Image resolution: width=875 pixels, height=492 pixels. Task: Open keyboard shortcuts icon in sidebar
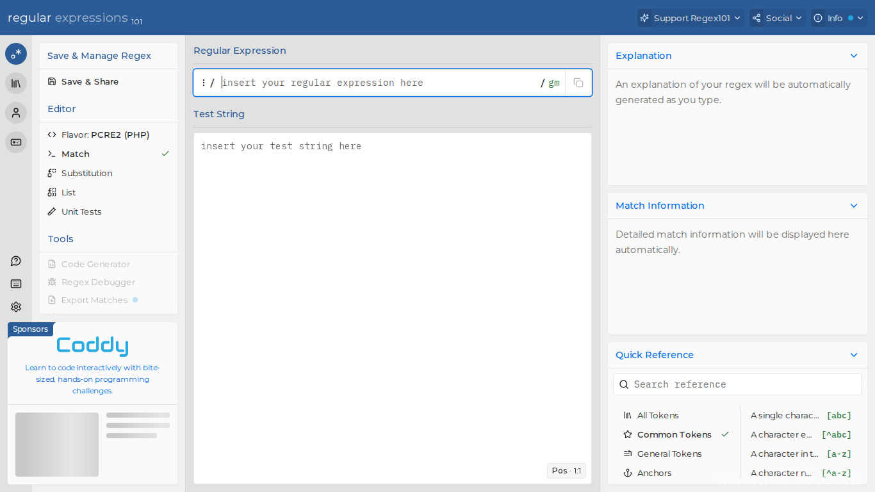[x=16, y=284]
